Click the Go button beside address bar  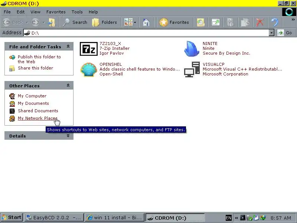(285, 33)
